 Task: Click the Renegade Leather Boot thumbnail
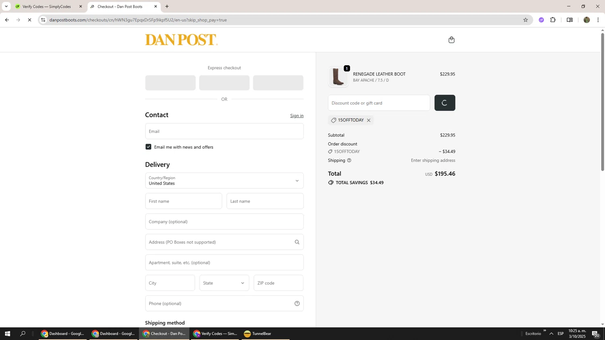coord(338,77)
